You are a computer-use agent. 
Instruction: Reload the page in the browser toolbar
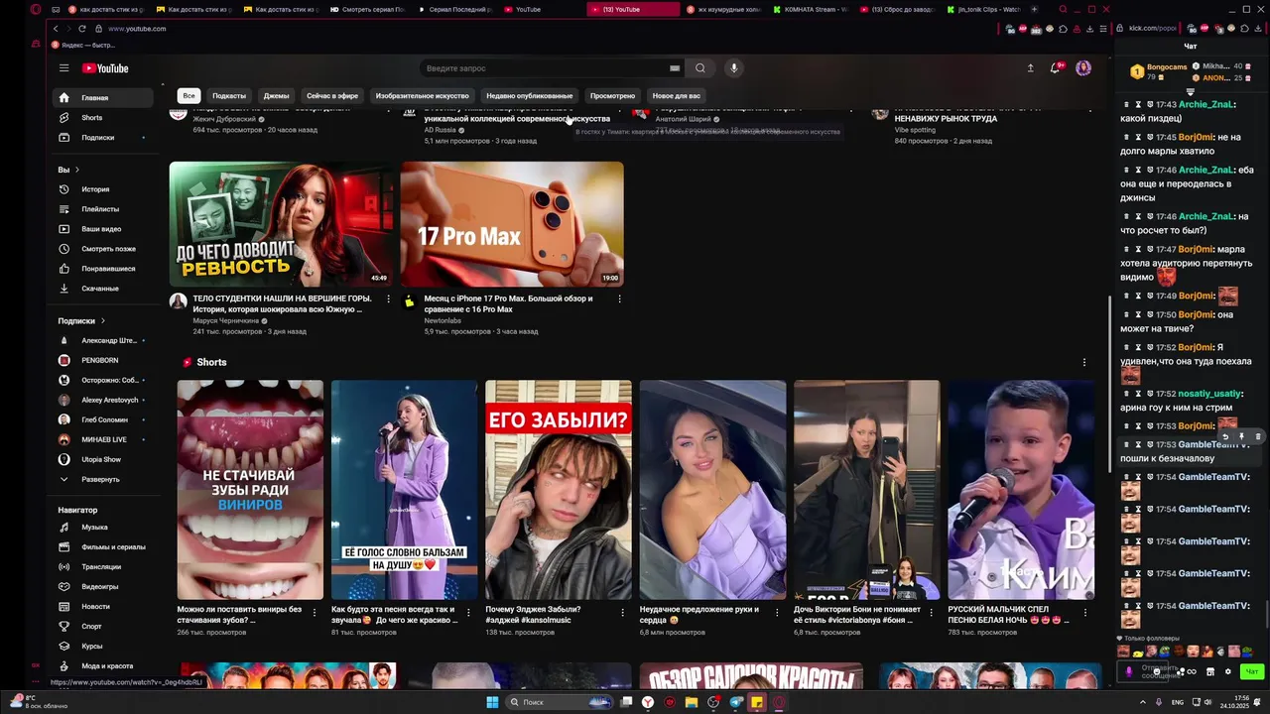pos(81,29)
